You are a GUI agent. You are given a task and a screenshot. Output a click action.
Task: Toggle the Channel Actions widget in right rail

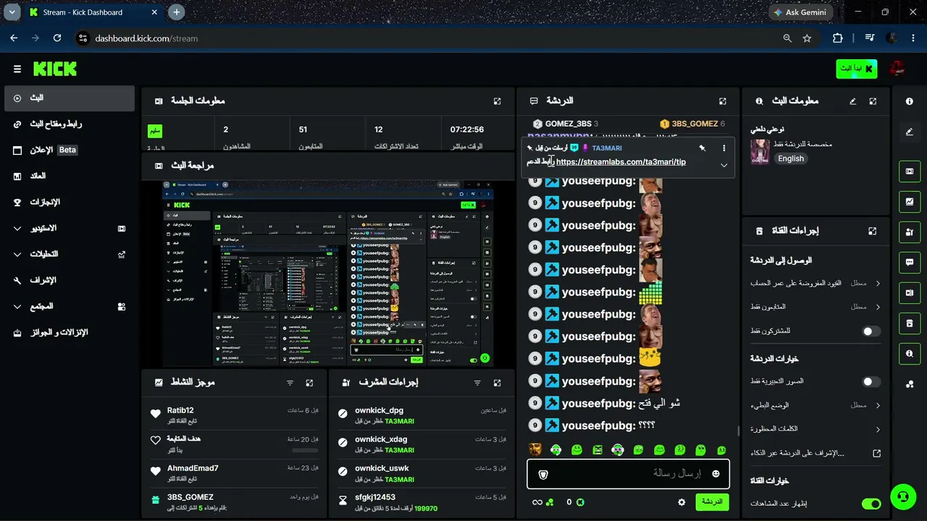point(910,323)
